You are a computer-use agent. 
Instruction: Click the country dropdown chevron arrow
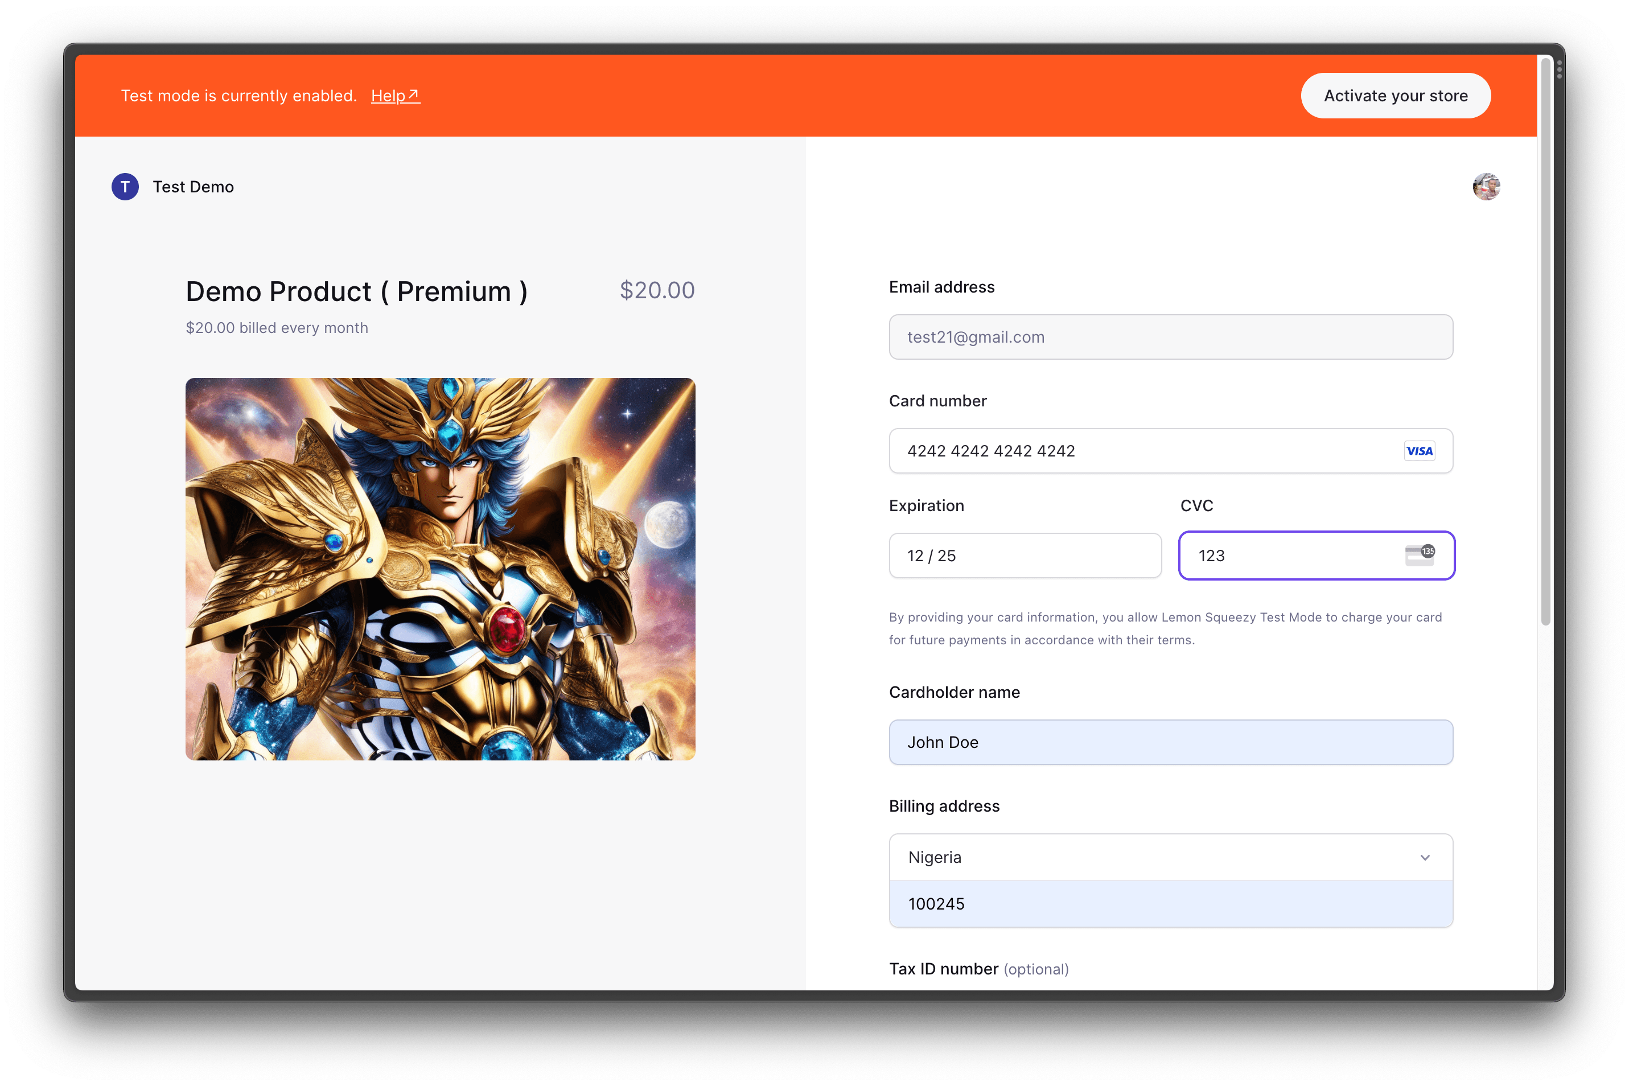pyautogui.click(x=1425, y=857)
